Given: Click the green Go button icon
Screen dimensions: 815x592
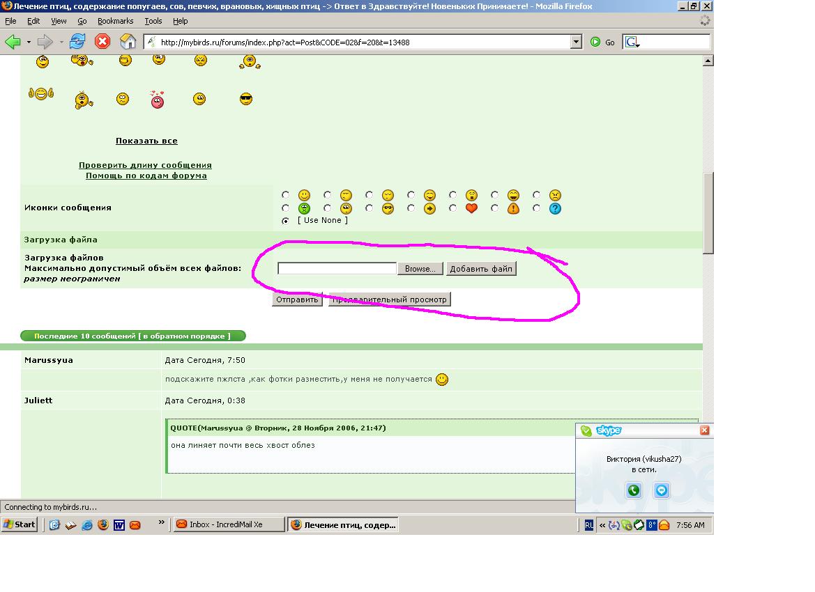Looking at the screenshot, I should coord(595,42).
